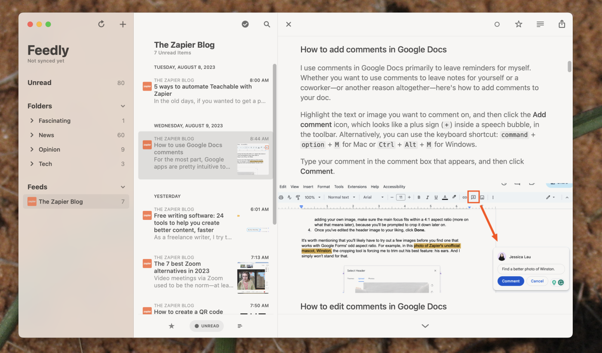Close the open article with X icon

point(289,24)
